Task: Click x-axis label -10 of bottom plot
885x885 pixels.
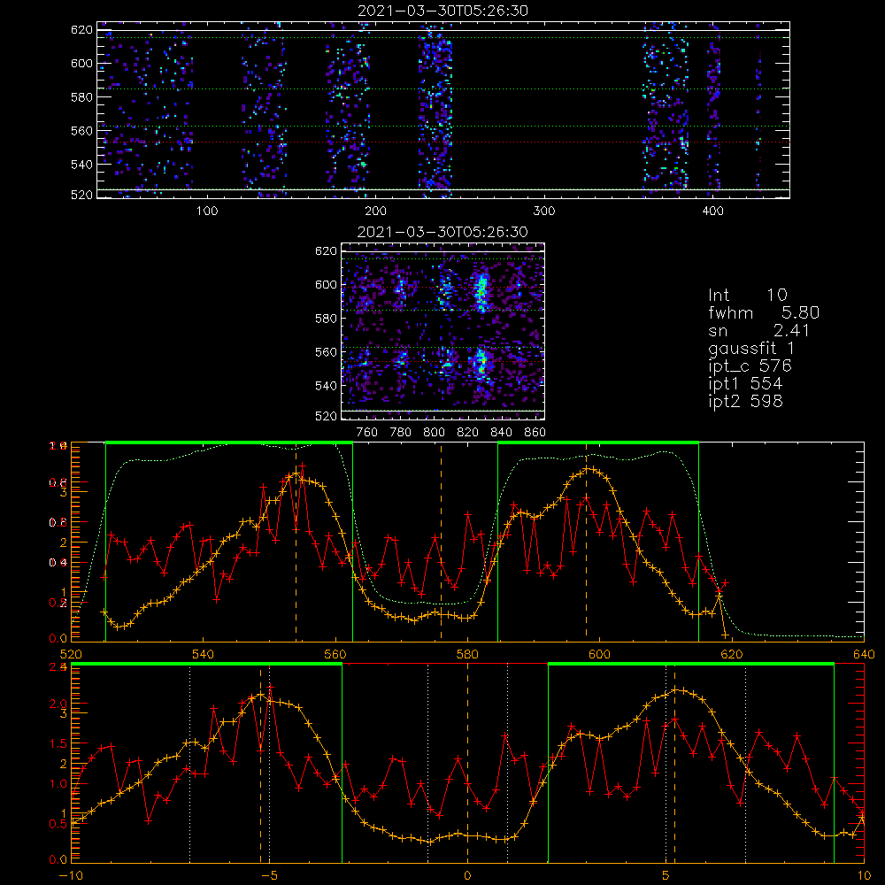Action: 71,876
